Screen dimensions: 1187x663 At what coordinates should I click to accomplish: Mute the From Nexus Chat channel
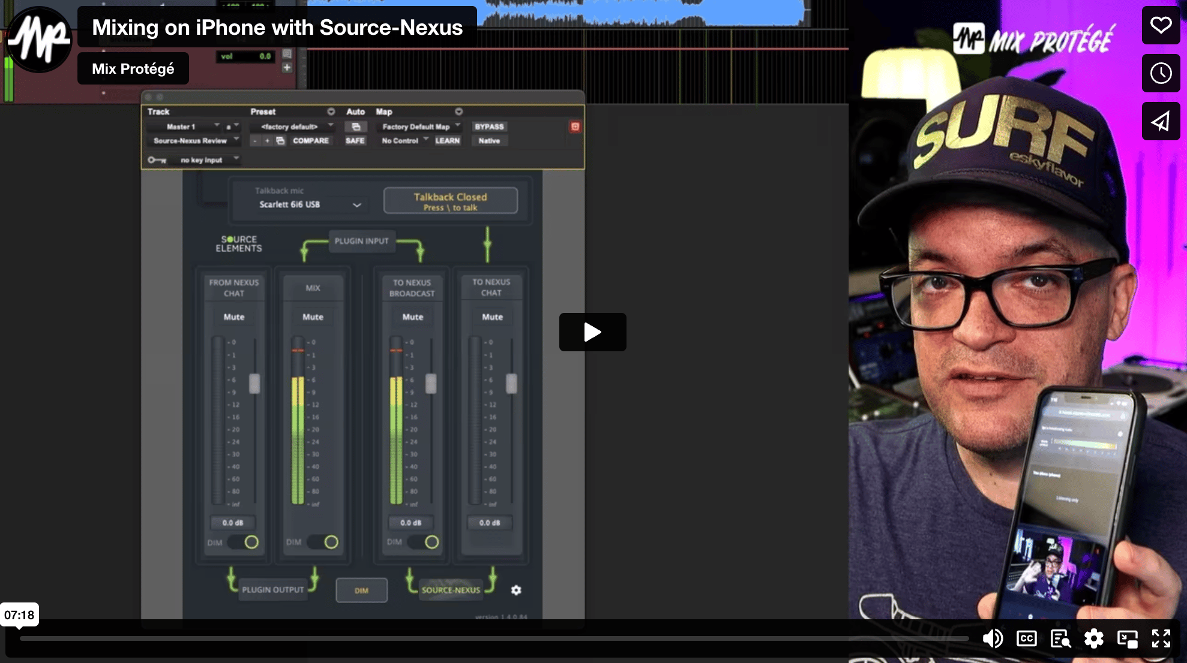click(x=234, y=317)
